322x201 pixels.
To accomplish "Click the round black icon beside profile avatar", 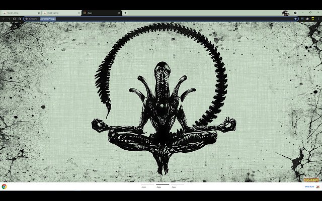I will 295,13.
